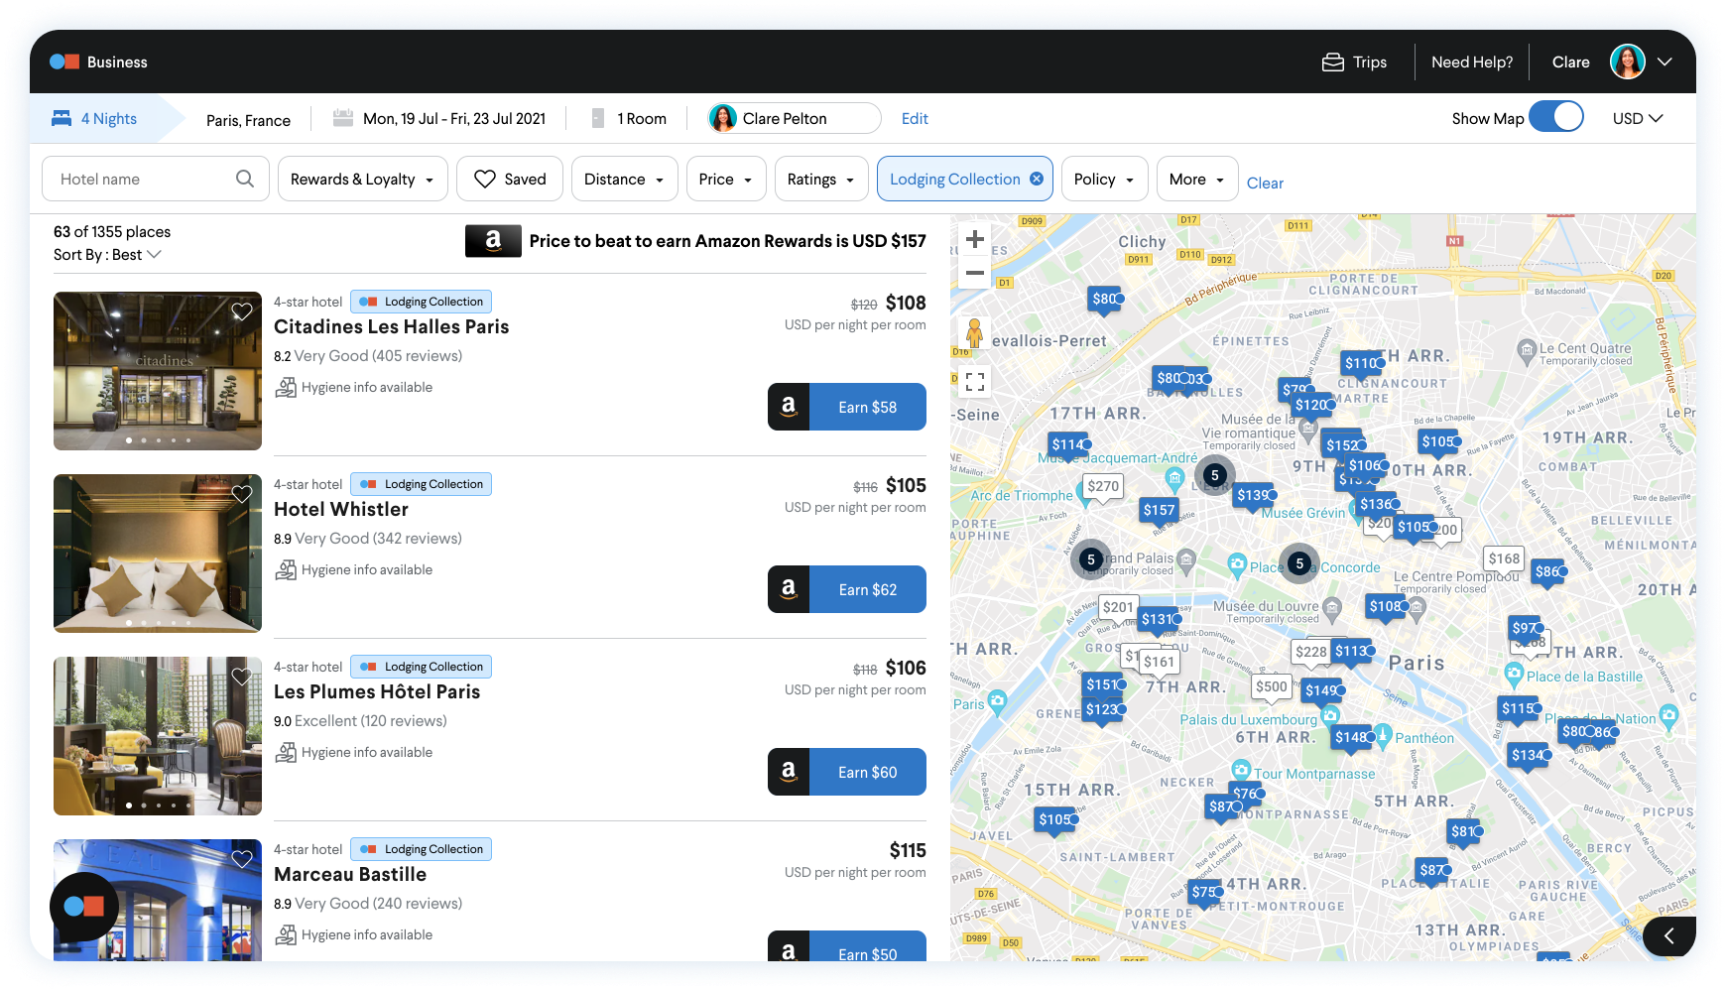
Task: Open Sort By Best dropdown
Action: pyautogui.click(x=107, y=255)
